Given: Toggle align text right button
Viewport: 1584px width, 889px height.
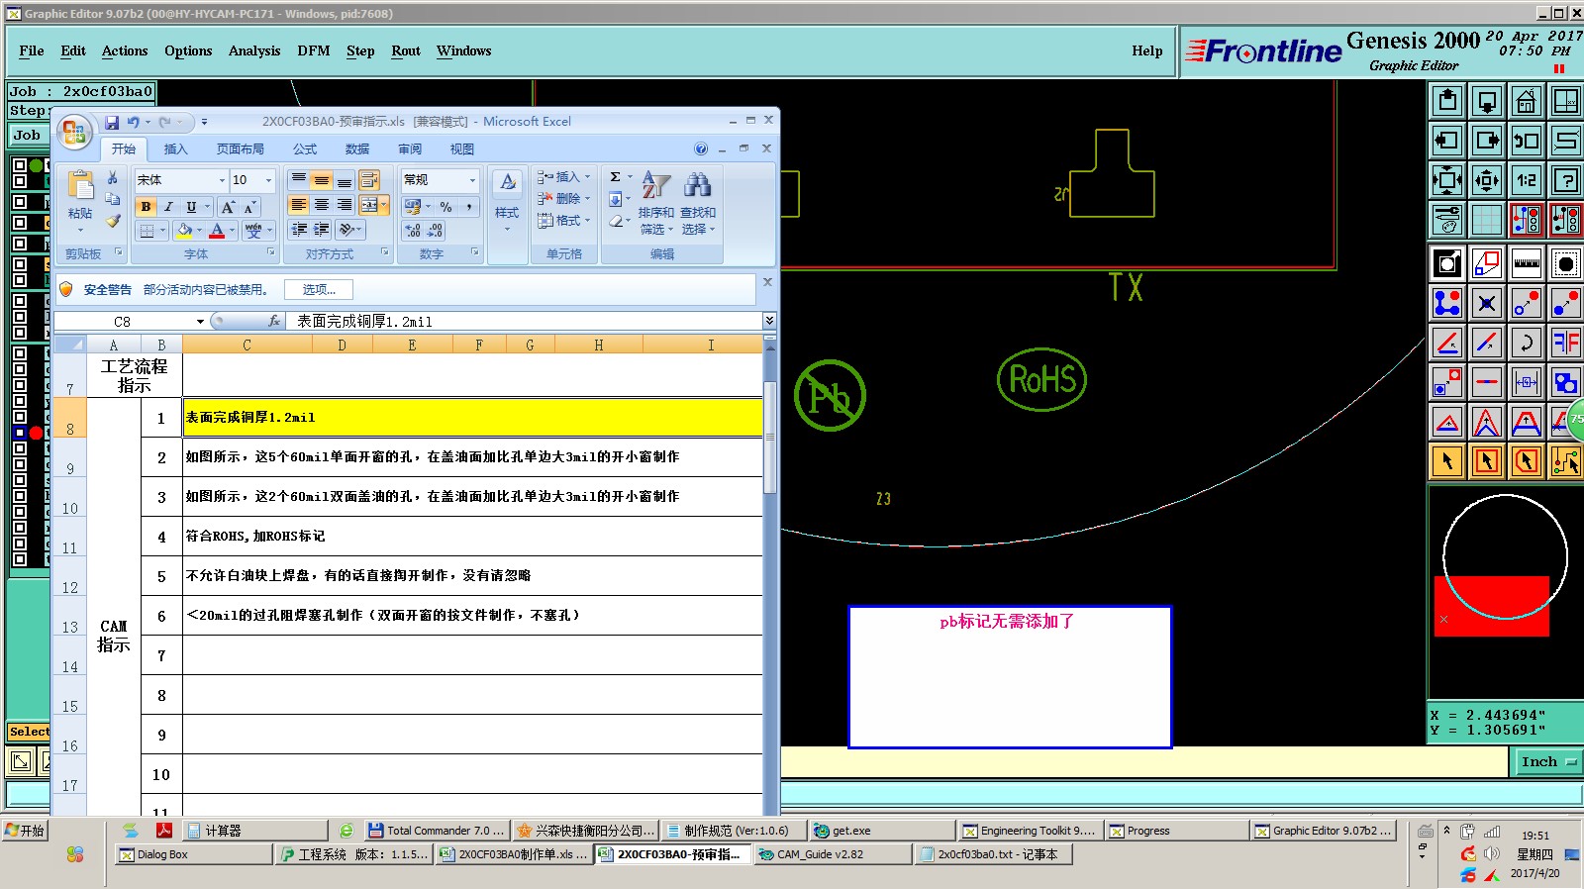Looking at the screenshot, I should (x=344, y=205).
